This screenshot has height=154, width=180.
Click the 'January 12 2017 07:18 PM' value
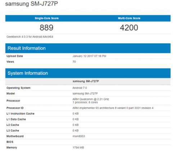pos(89,56)
